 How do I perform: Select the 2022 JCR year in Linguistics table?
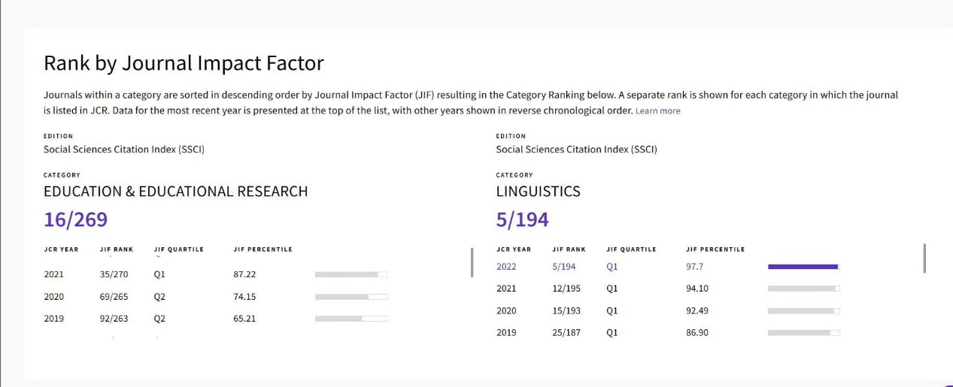pos(507,266)
